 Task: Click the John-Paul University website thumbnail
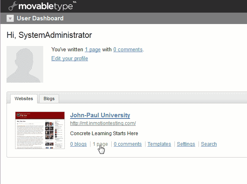click(x=40, y=130)
